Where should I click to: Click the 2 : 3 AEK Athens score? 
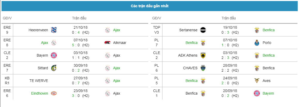pos(225,58)
